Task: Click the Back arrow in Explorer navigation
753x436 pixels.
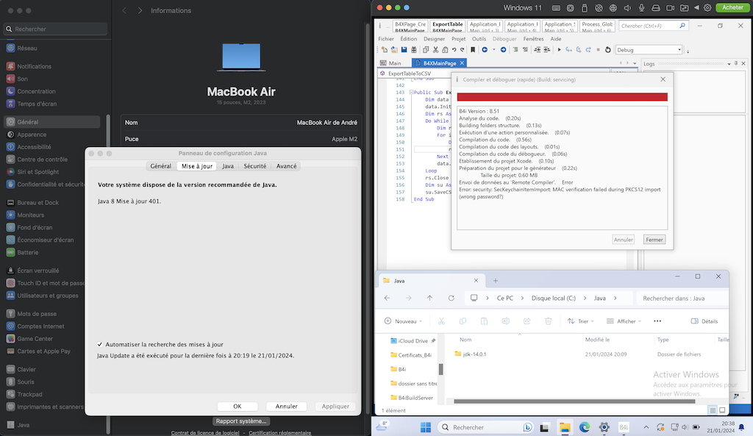Action: (x=387, y=299)
